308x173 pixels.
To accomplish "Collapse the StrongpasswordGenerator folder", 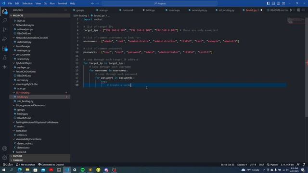I will coord(40,105).
